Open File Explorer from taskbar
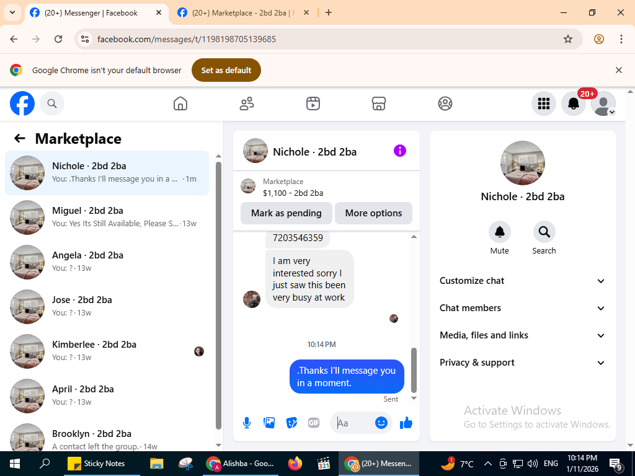 coord(156,464)
